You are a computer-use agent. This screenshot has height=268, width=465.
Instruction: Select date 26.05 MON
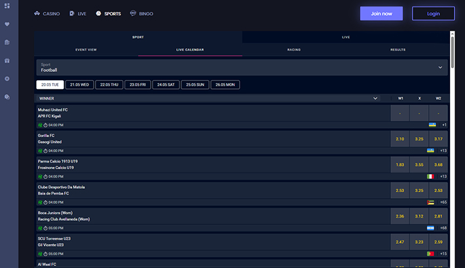click(x=225, y=85)
